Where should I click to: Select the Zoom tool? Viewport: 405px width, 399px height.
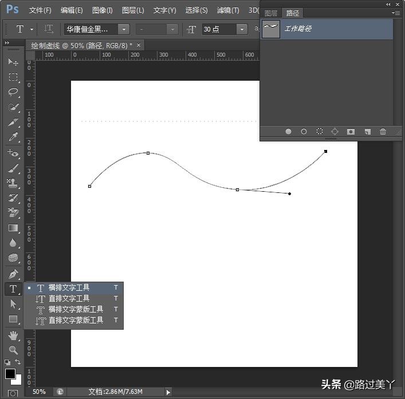[x=13, y=350]
